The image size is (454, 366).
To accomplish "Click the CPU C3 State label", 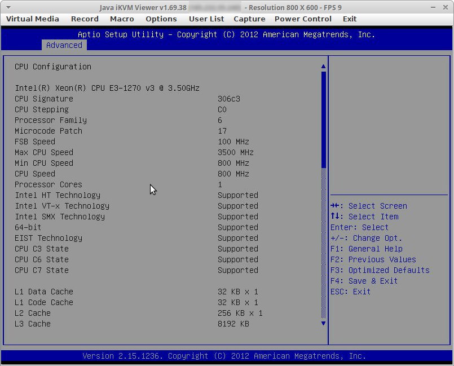I will point(42,249).
